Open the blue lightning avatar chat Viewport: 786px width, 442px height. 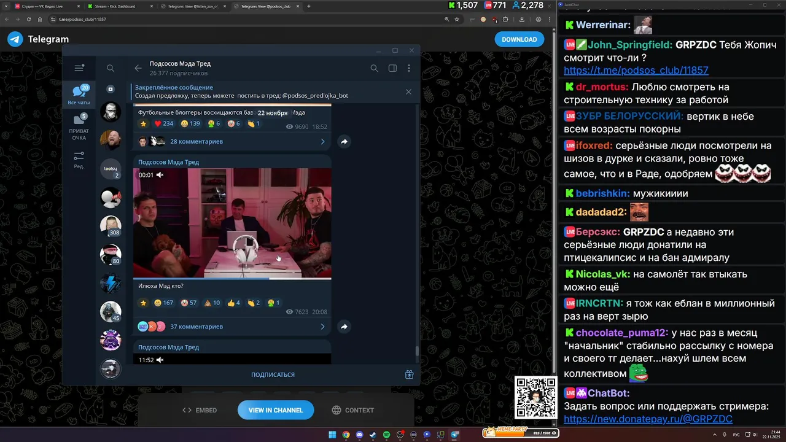pyautogui.click(x=111, y=283)
